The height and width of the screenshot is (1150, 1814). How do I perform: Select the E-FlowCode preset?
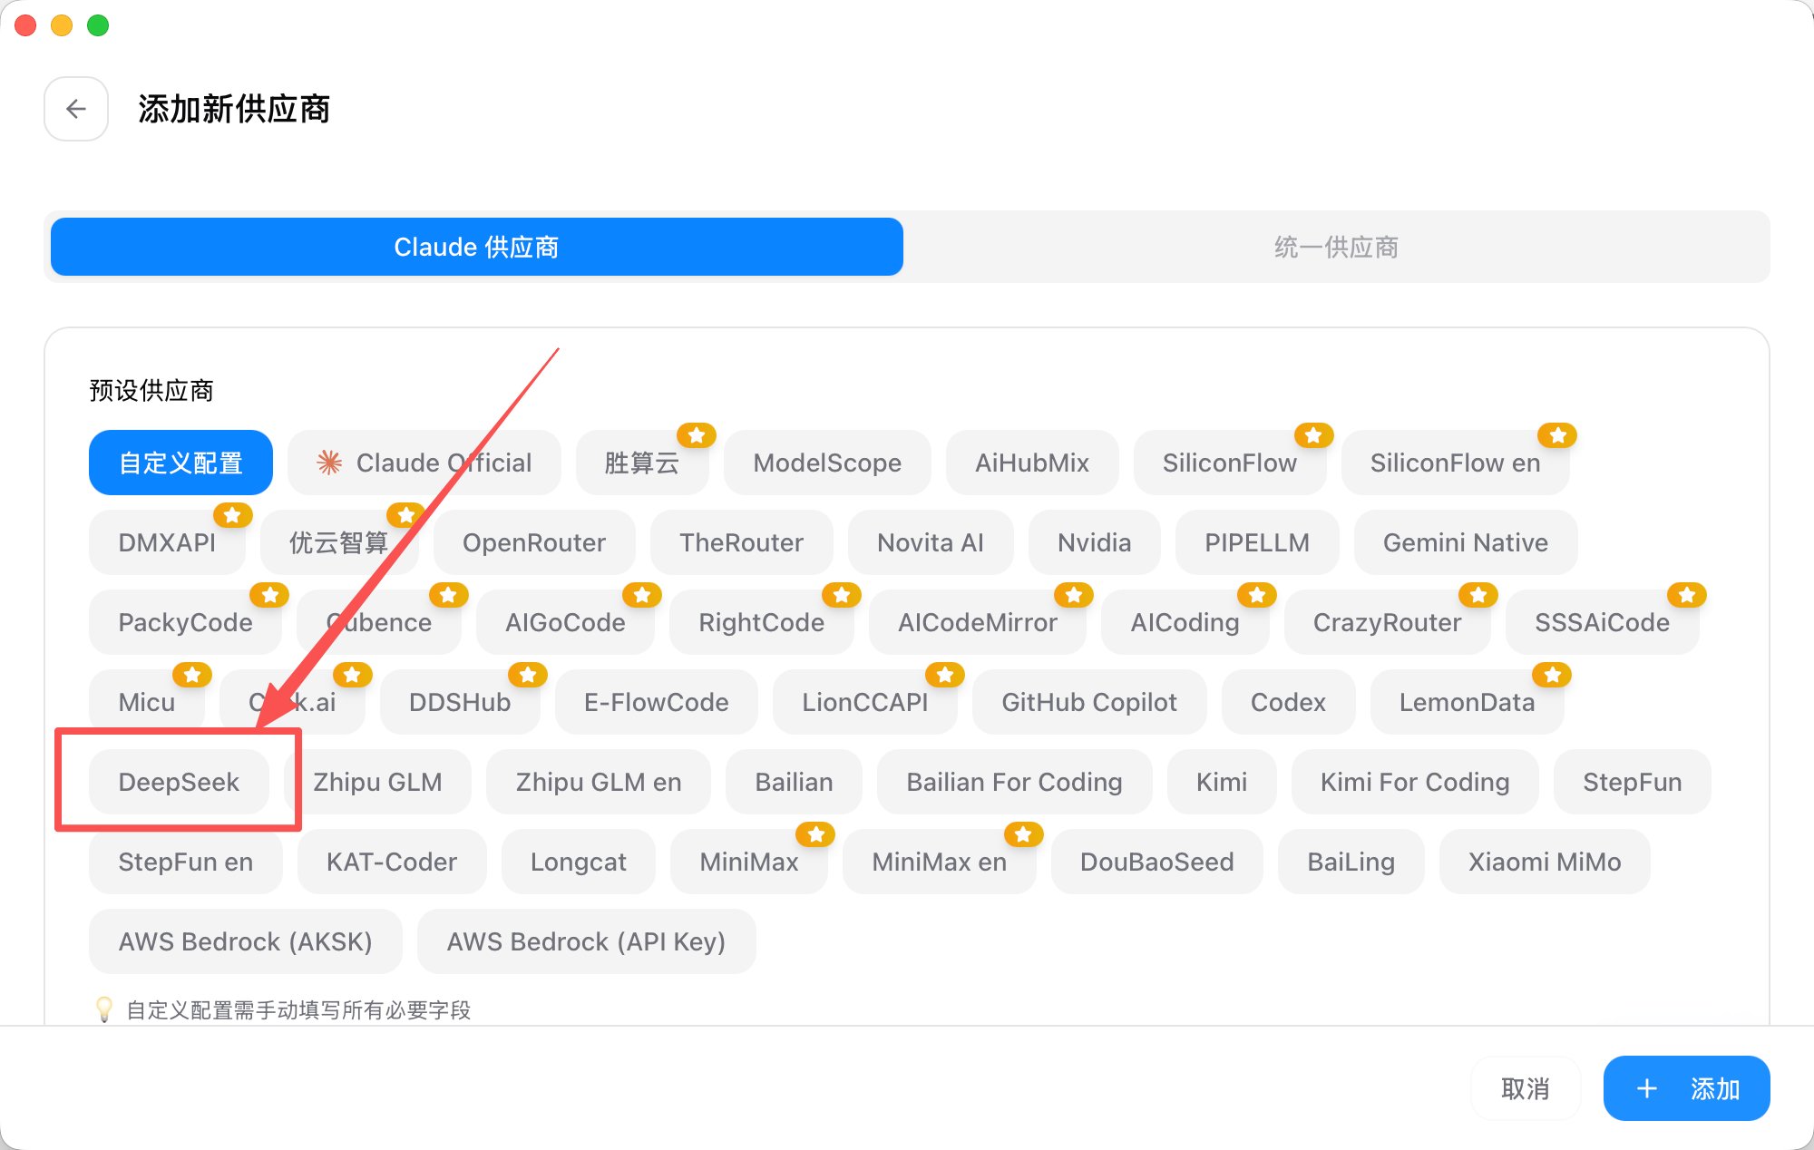[657, 702]
